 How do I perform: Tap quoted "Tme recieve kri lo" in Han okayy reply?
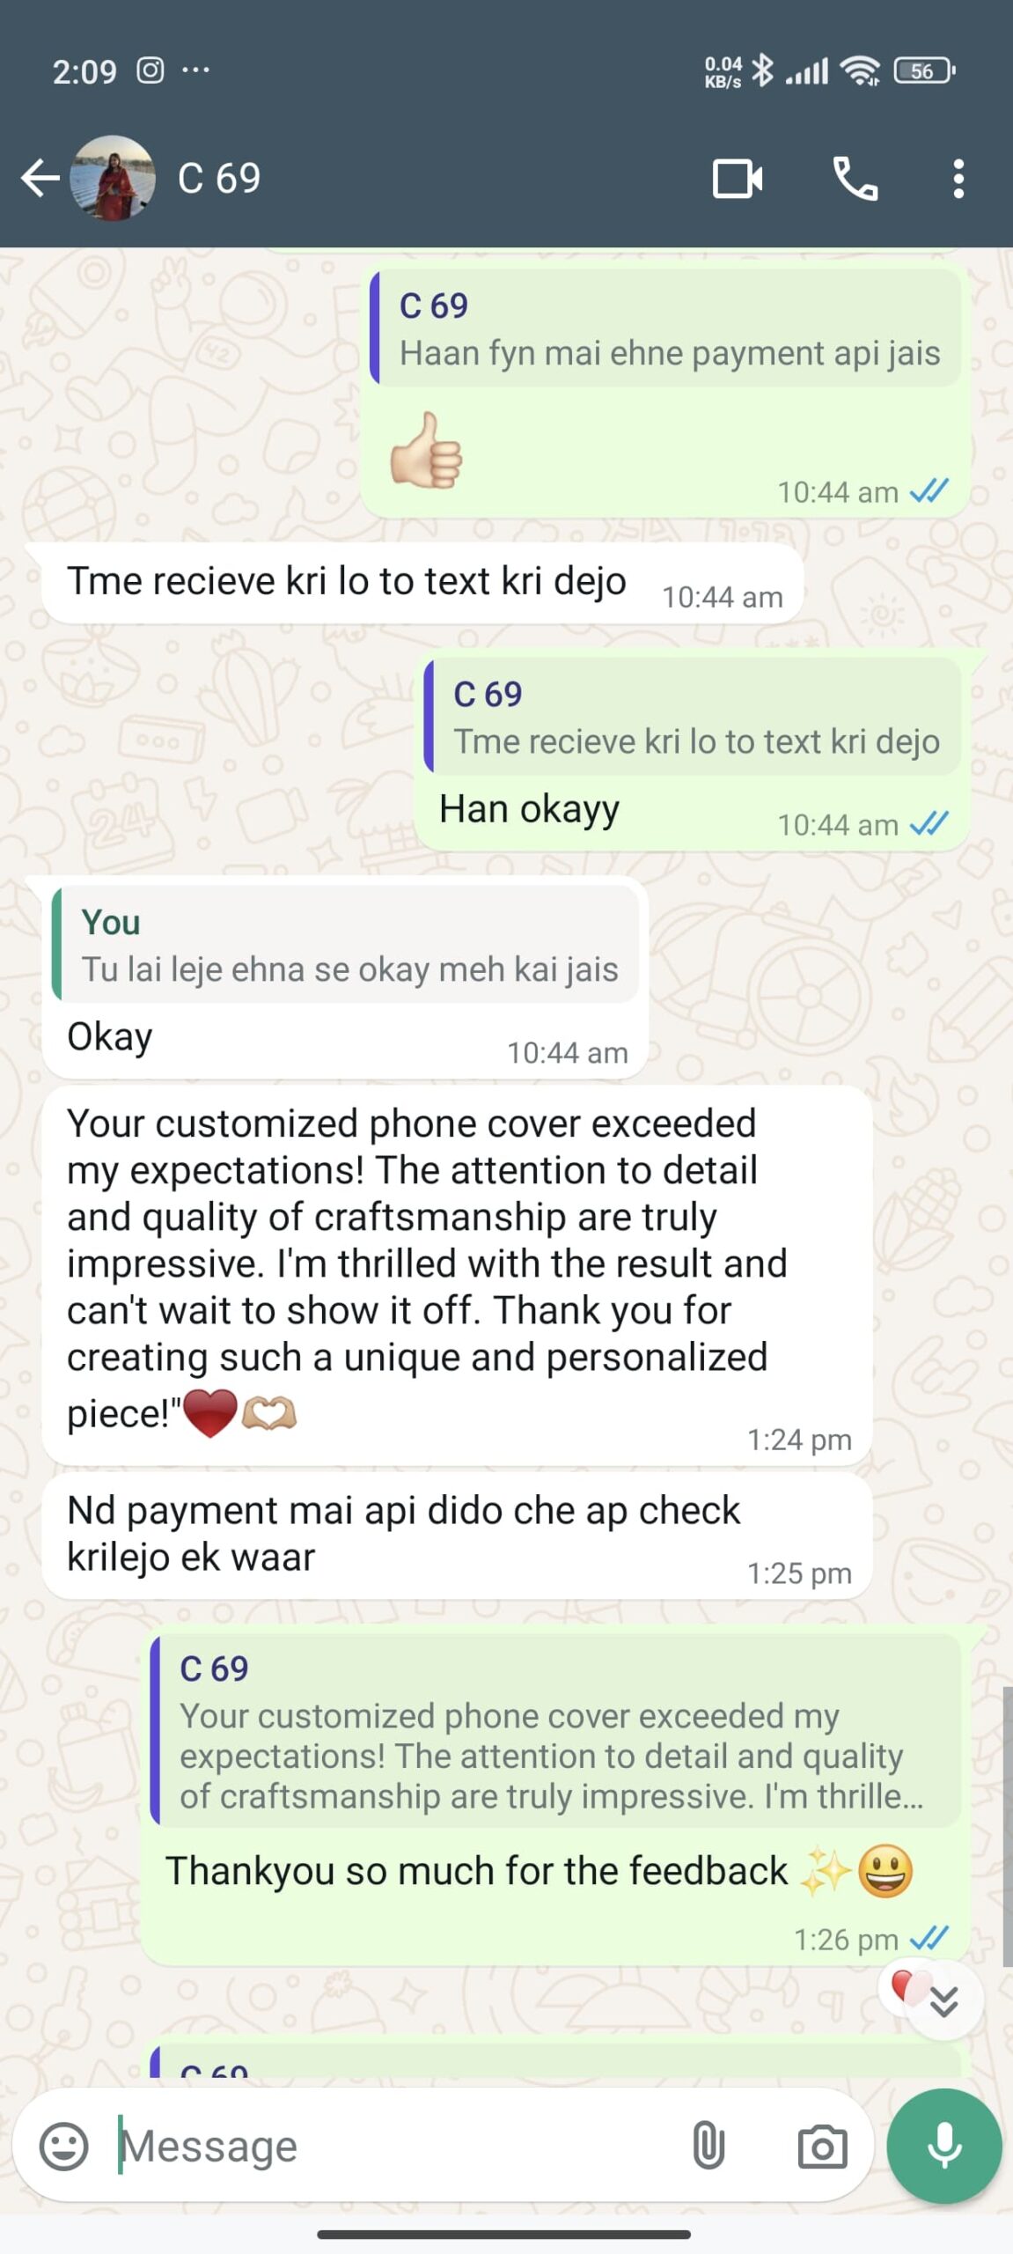pos(694,717)
